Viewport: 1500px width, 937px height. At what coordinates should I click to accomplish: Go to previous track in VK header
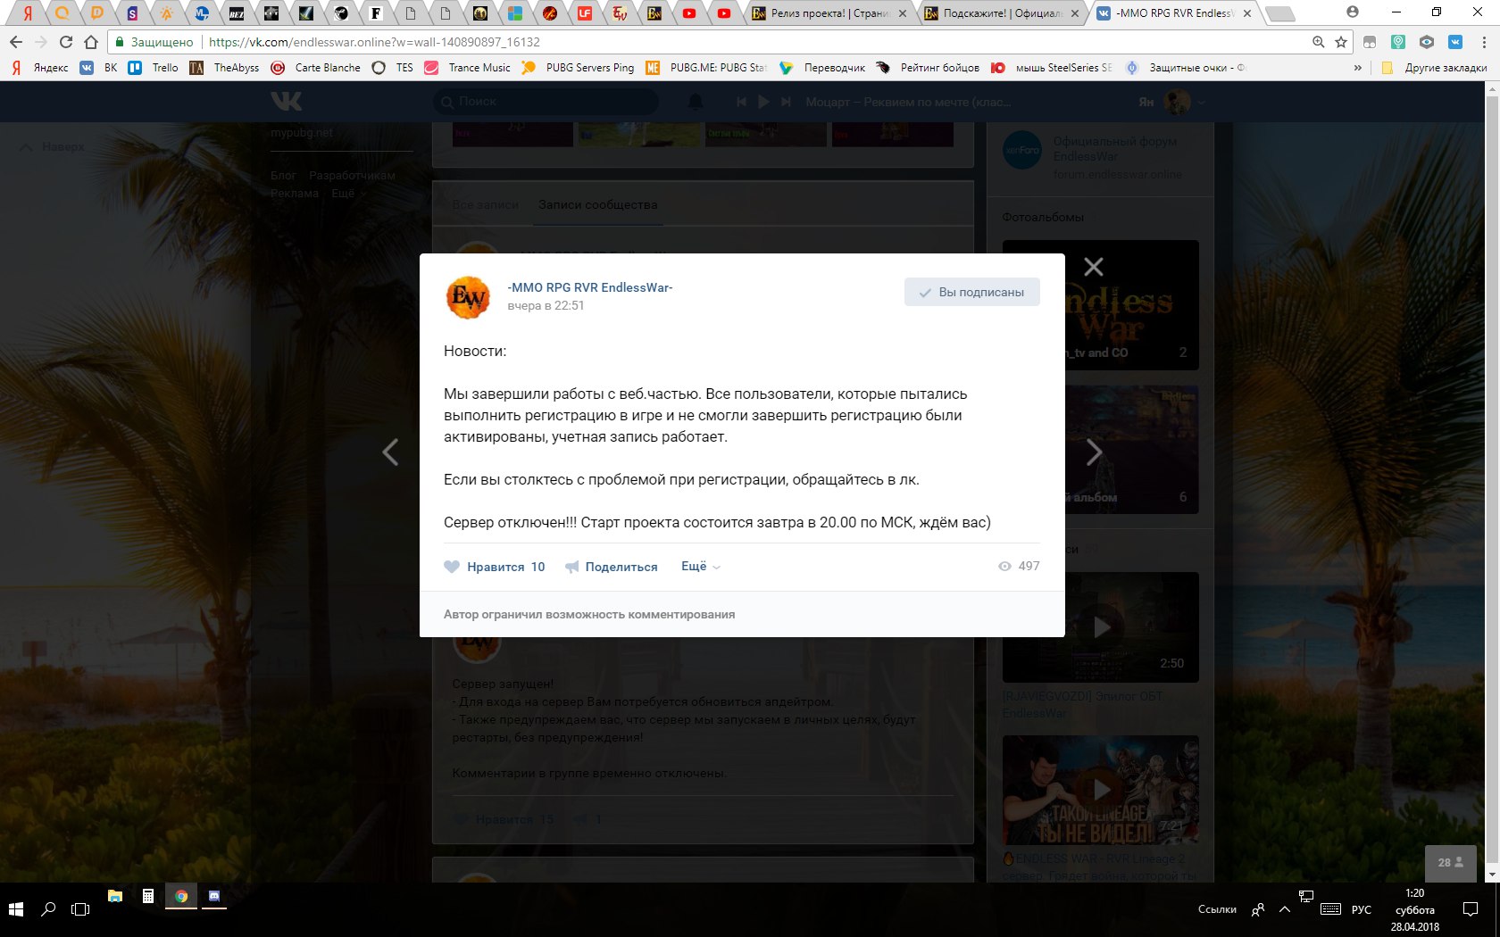(x=741, y=102)
